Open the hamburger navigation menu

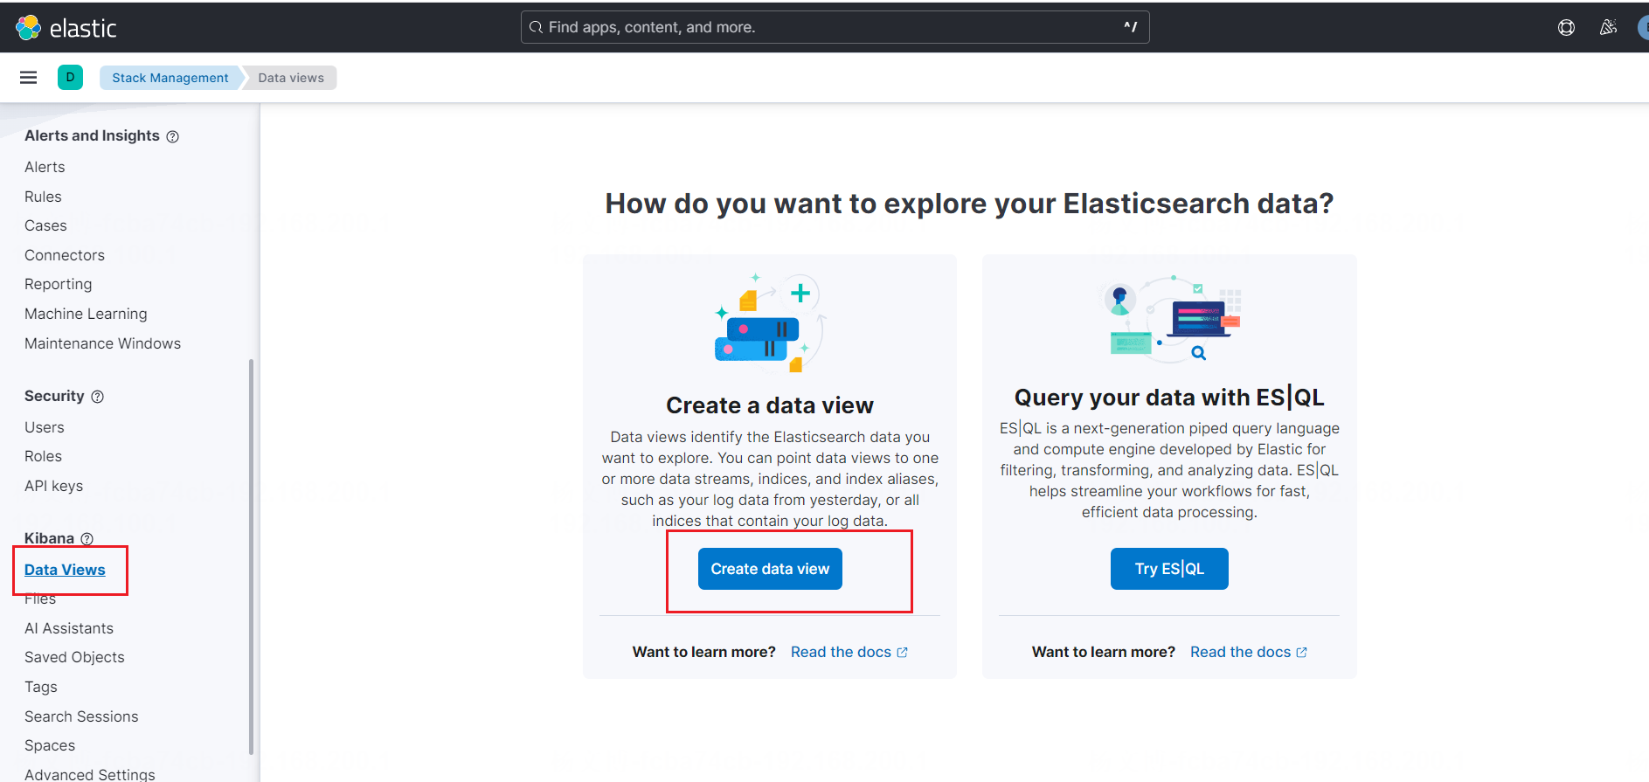28,78
